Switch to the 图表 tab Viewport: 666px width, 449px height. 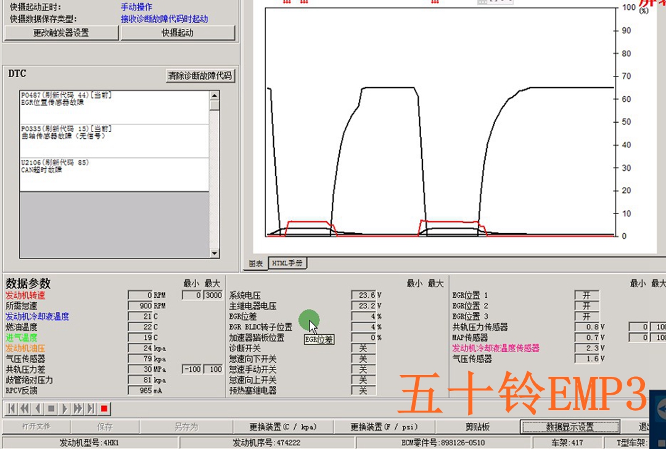[256, 263]
